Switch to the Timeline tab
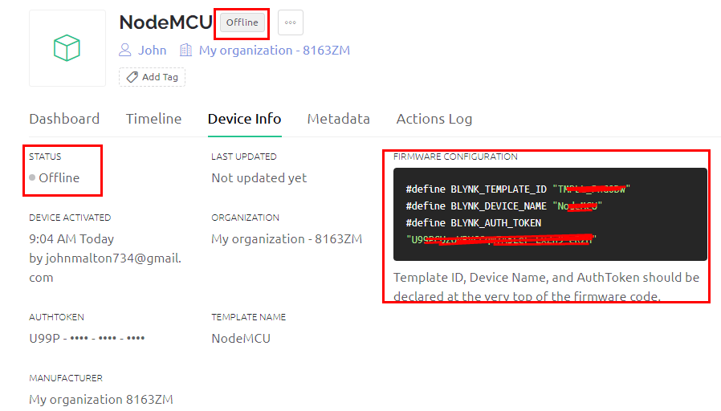721x411 pixels. [153, 119]
